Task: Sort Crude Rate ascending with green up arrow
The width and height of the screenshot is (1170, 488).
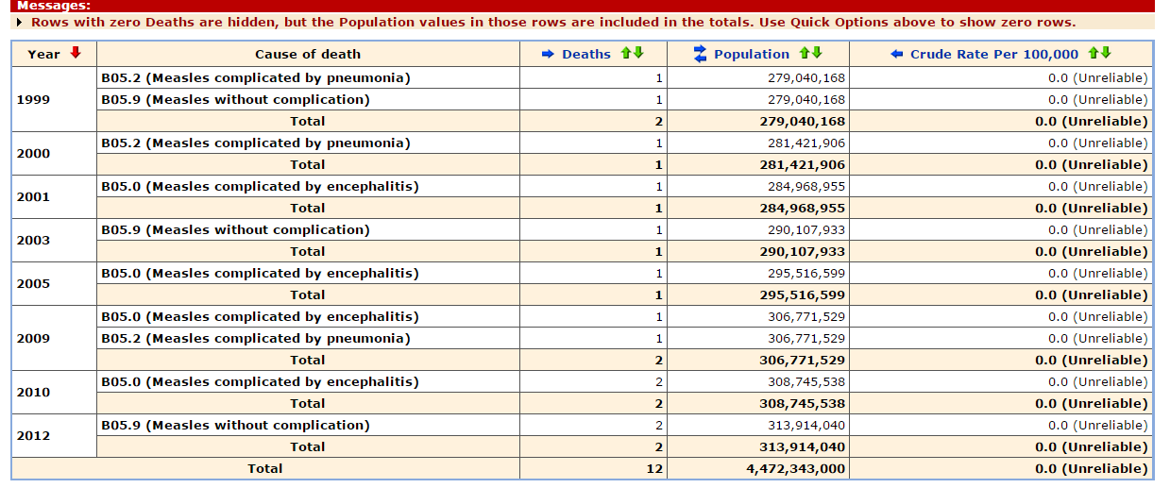Action: 1094,54
